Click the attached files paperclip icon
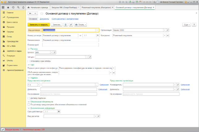 [x=71, y=25]
